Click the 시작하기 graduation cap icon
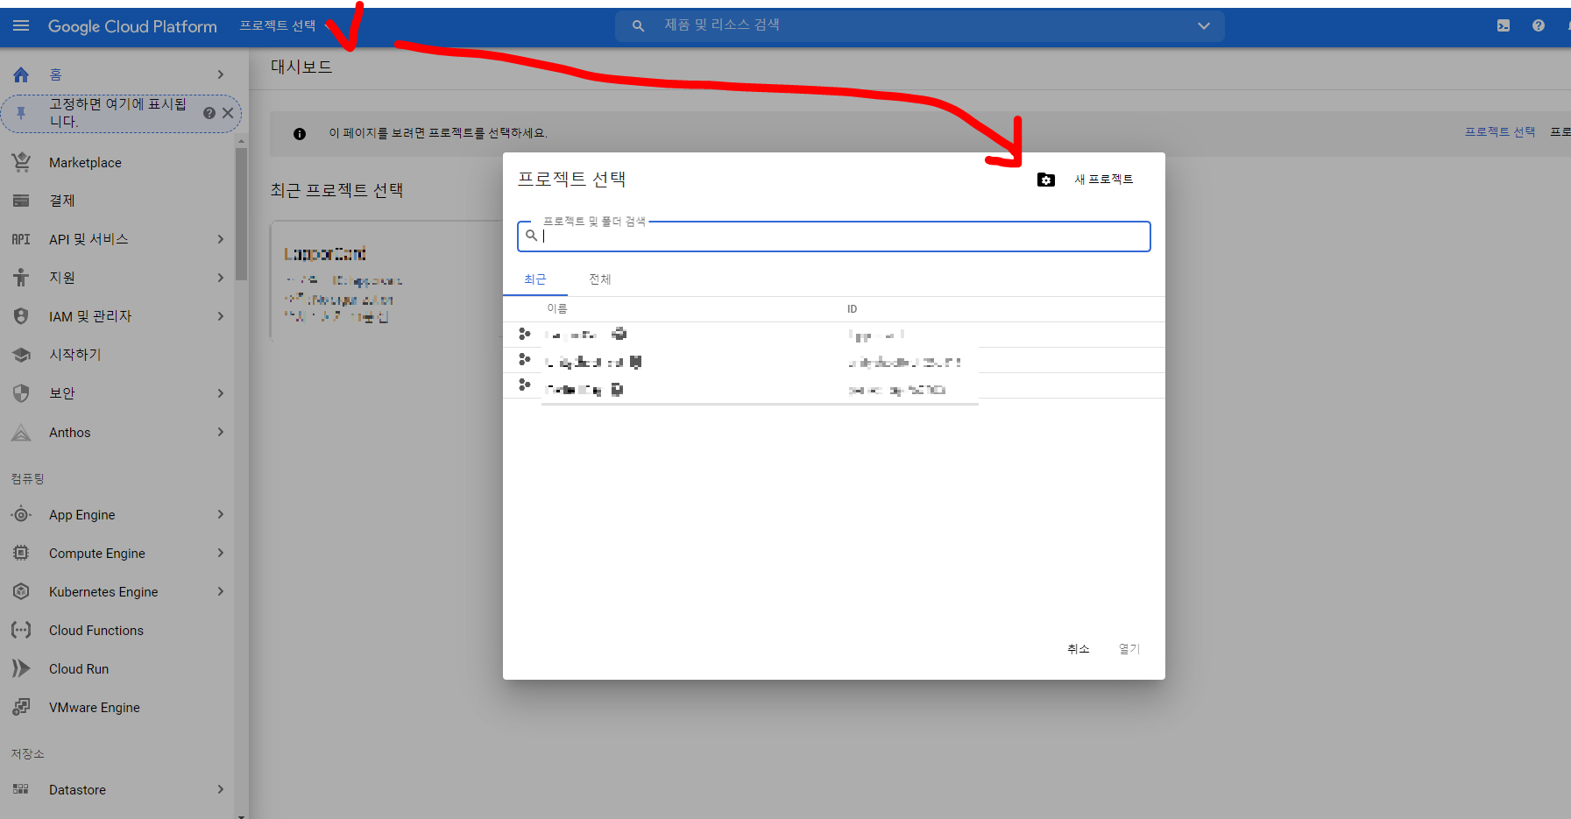This screenshot has width=1571, height=819. [x=21, y=355]
